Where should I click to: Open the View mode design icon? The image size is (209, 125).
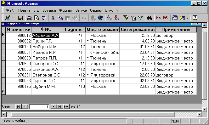[x=8, y=18]
